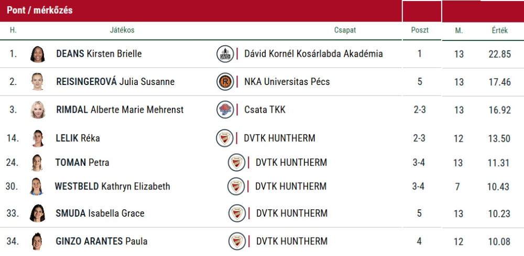Open Kirsten Brielle Deans' player photo
Image resolution: width=524 pixels, height=256 pixels.
[38, 54]
